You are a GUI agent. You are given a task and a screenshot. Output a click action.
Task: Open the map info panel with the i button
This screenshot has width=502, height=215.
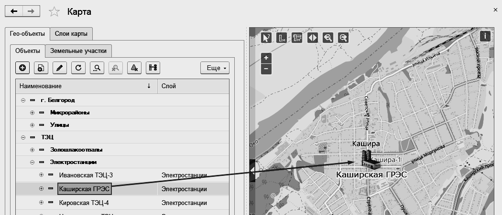485,36
